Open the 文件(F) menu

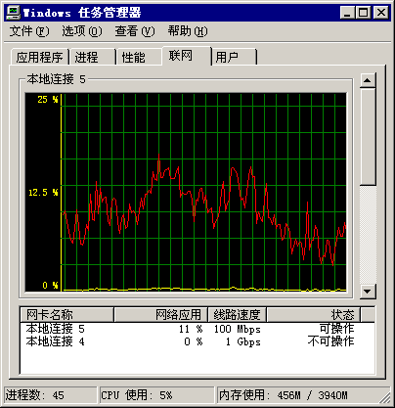29,31
